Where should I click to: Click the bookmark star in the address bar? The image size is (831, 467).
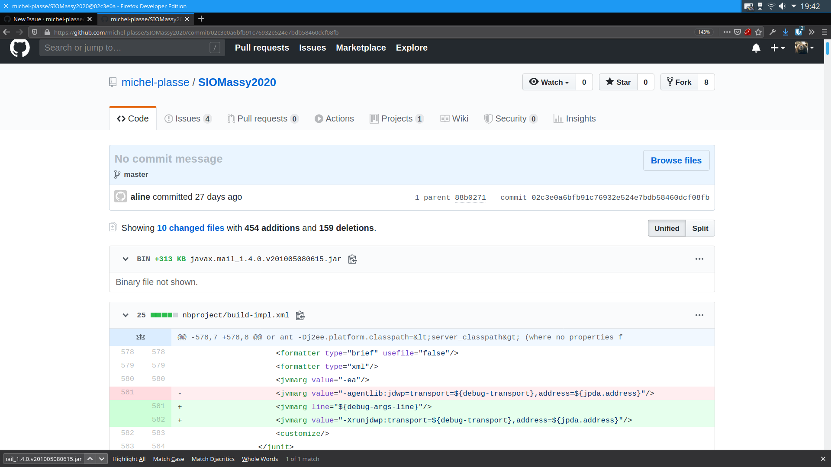(x=758, y=32)
